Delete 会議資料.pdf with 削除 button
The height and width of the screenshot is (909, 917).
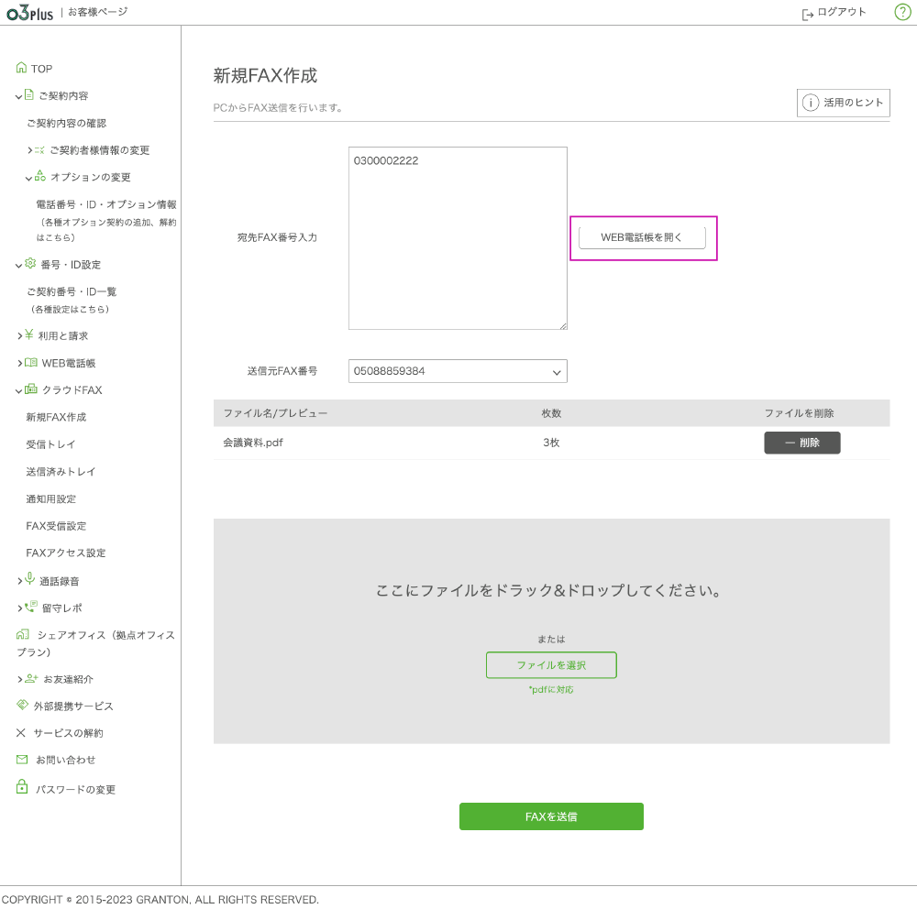point(801,443)
